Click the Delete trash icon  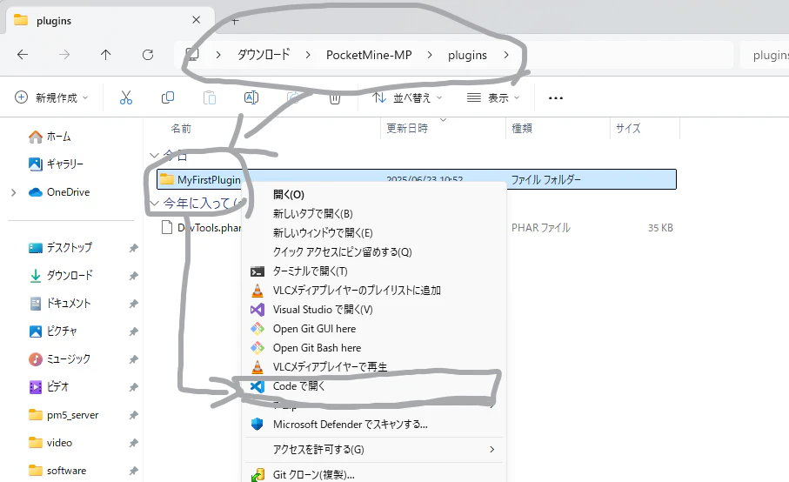pos(335,97)
